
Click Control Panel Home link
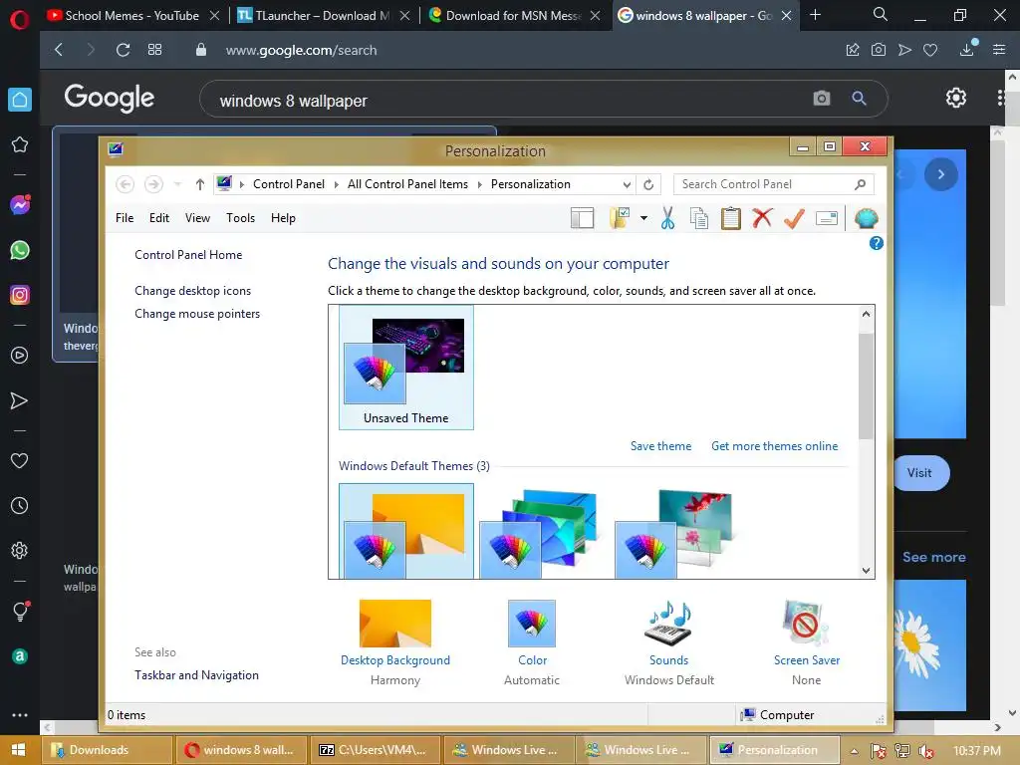coord(188,255)
